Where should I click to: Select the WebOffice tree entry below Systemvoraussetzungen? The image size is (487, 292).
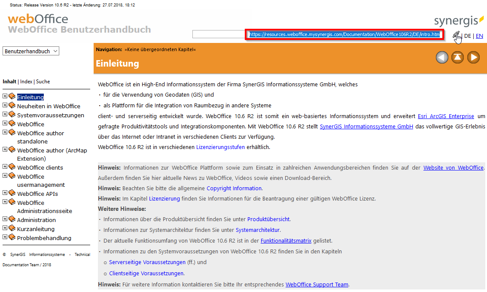point(30,124)
